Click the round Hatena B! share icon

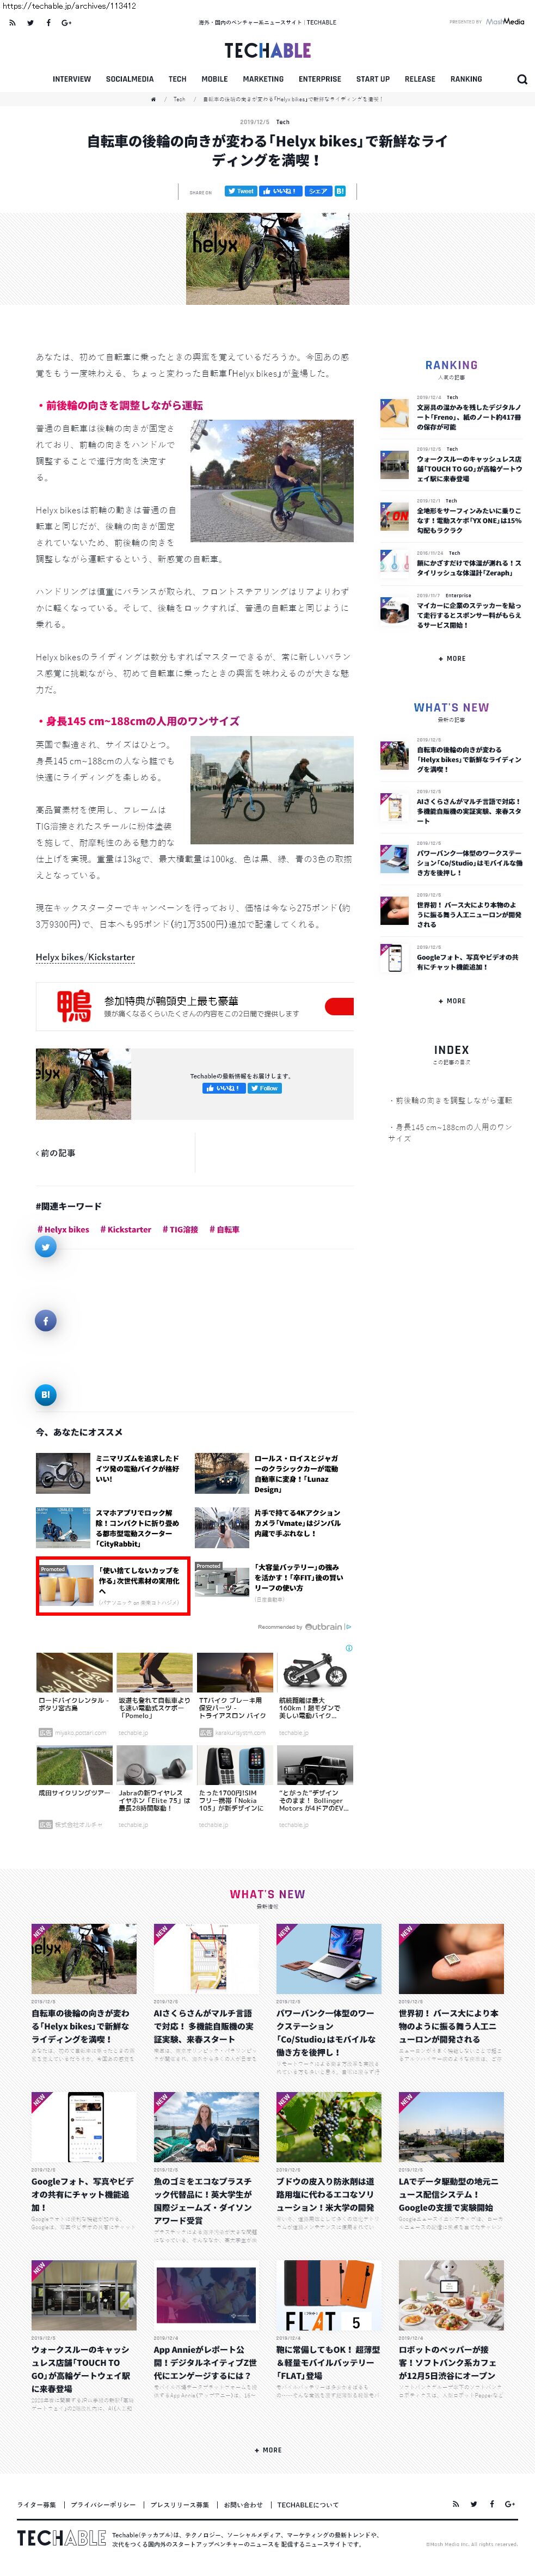45,1394
